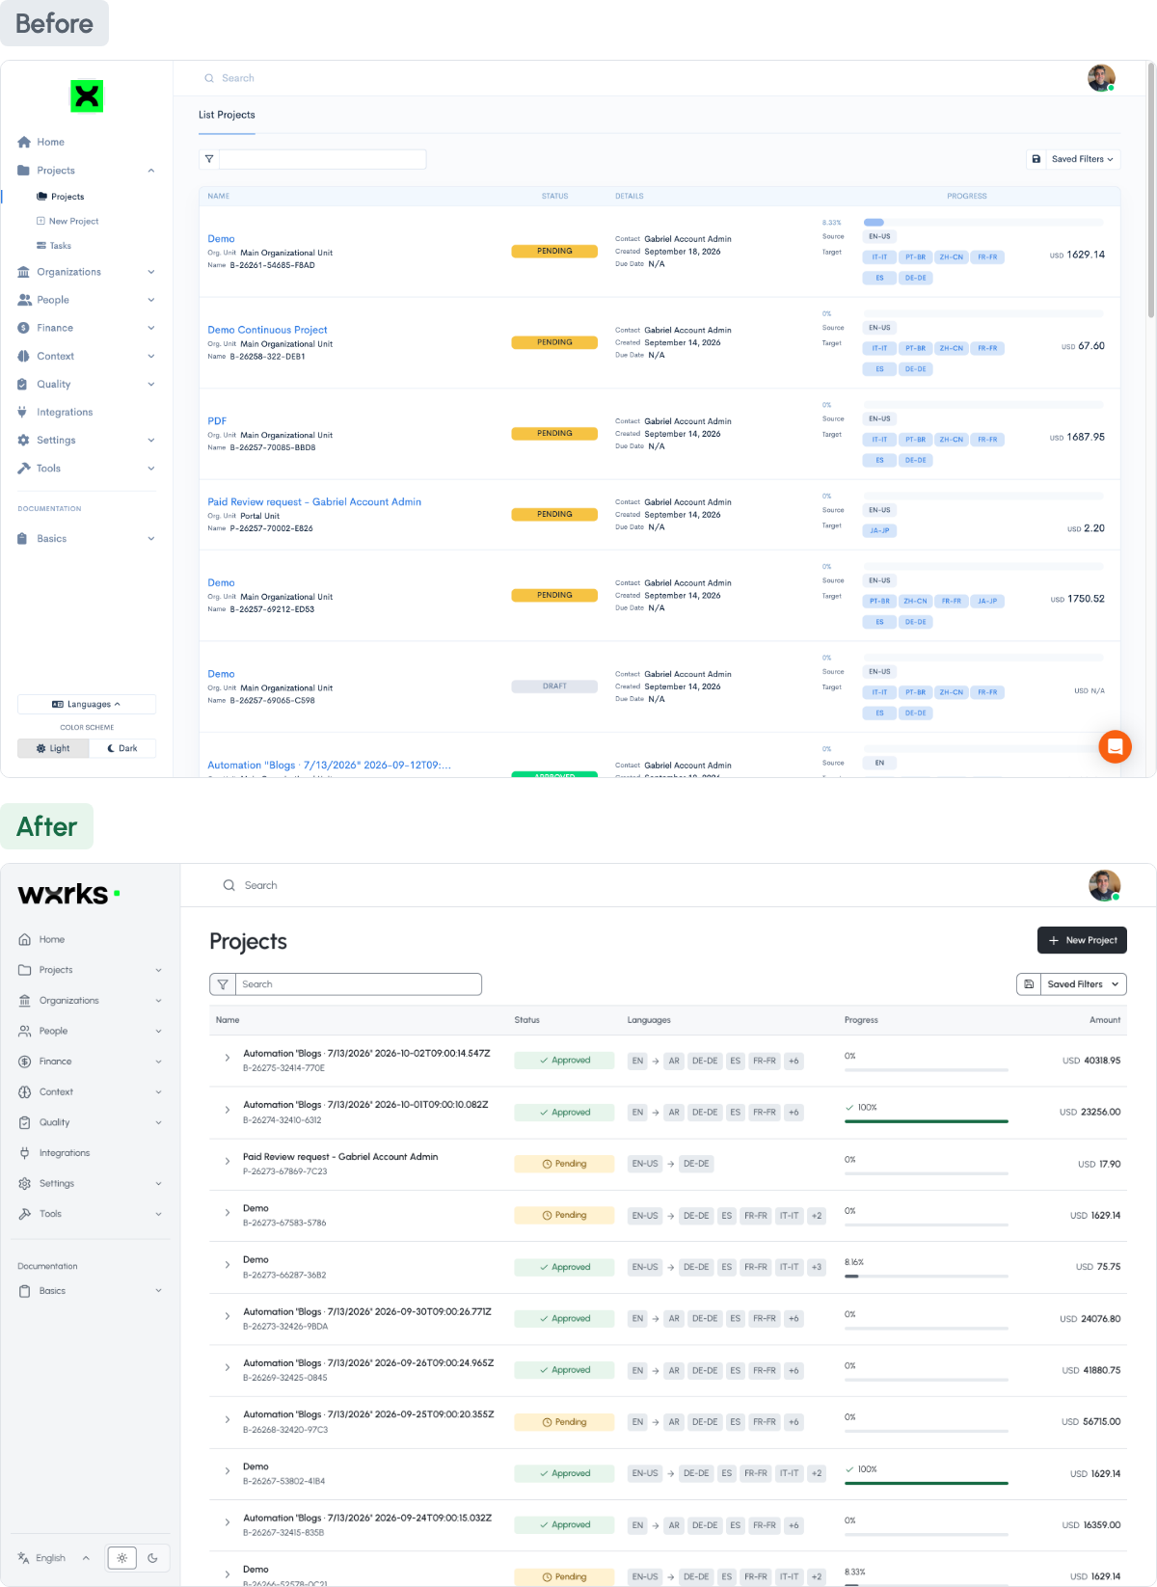Open Integrations plug icon in Before sidebar

(x=23, y=412)
